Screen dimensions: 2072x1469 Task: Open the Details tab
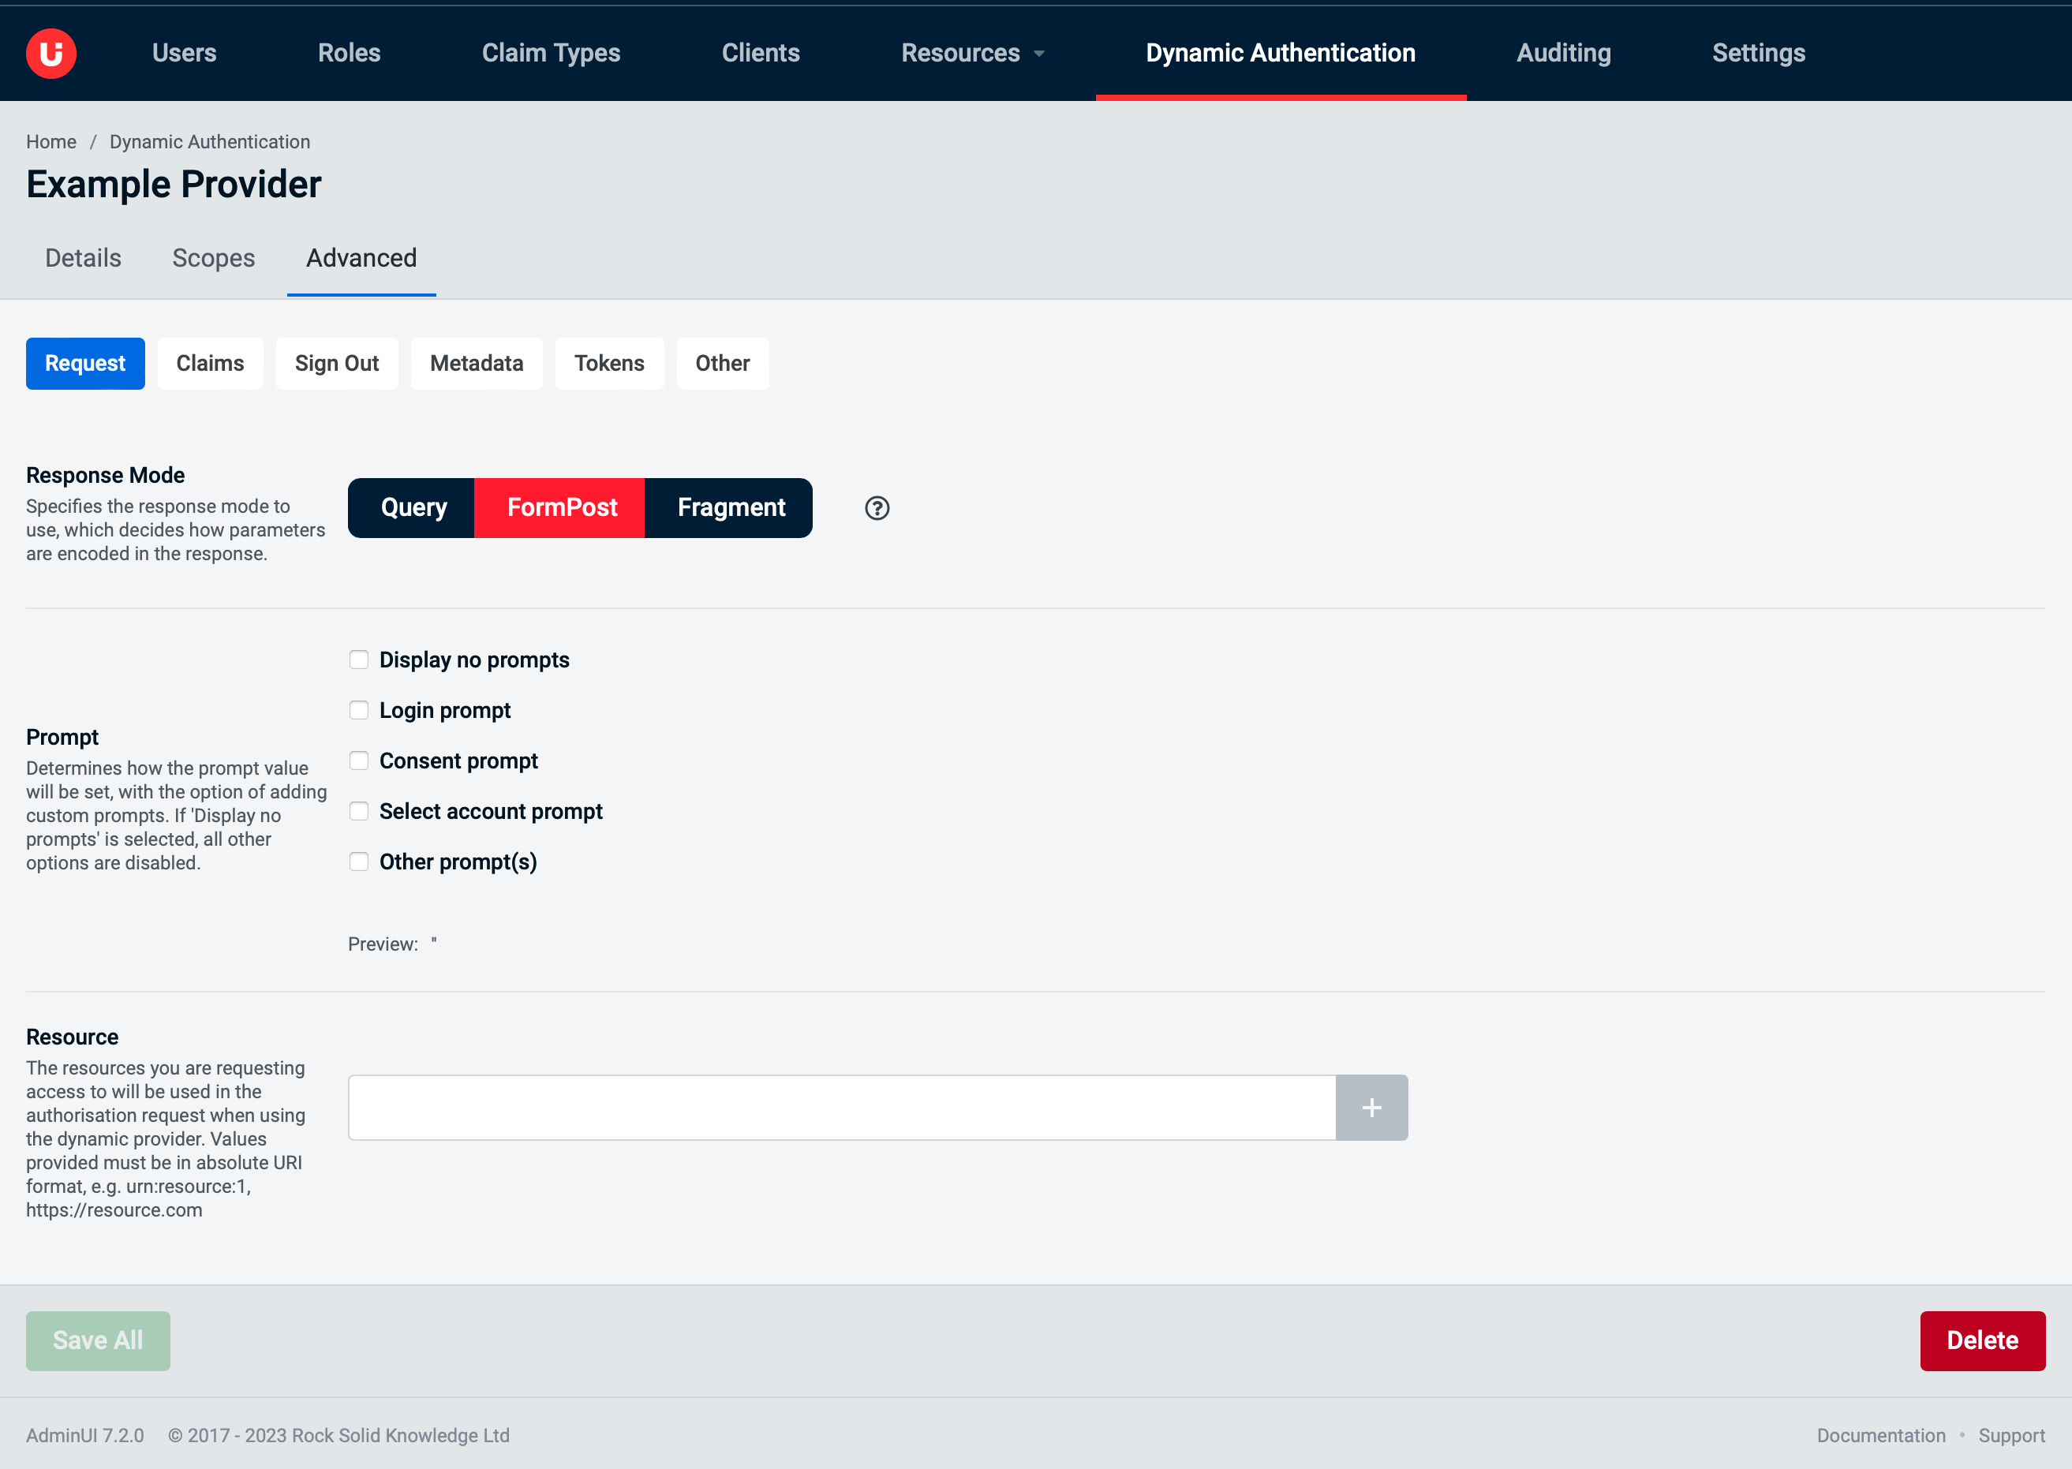[82, 258]
